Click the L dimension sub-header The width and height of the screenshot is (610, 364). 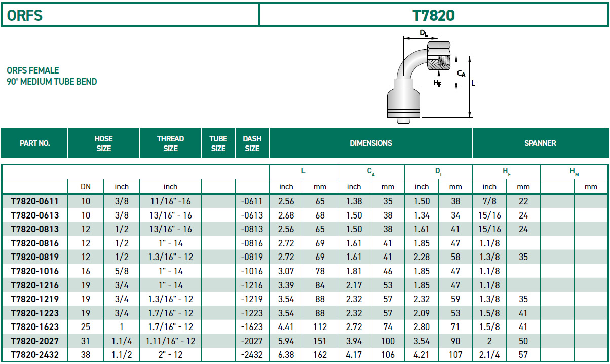(303, 171)
